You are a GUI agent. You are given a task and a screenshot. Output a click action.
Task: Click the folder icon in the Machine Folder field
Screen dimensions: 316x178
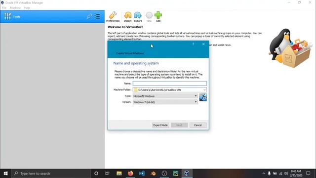(136, 90)
